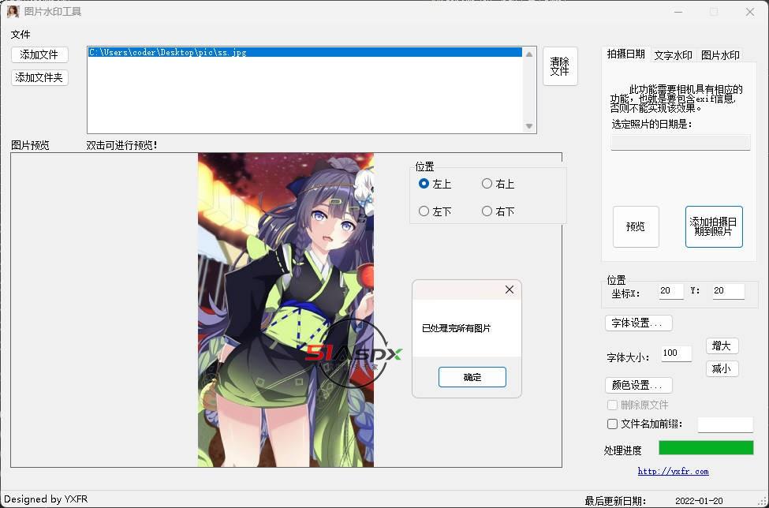
Task: Close the 已处理完所有图片 message dialog
Action: [510, 289]
